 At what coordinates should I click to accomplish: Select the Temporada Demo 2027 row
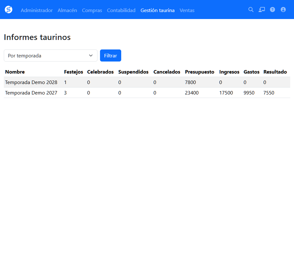pyautogui.click(x=147, y=93)
